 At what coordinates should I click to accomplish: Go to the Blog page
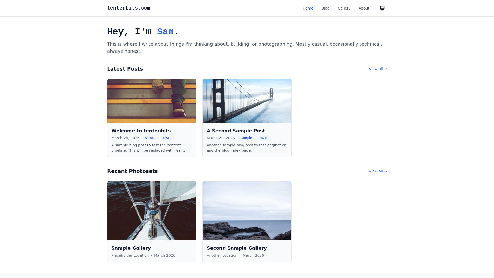(325, 8)
